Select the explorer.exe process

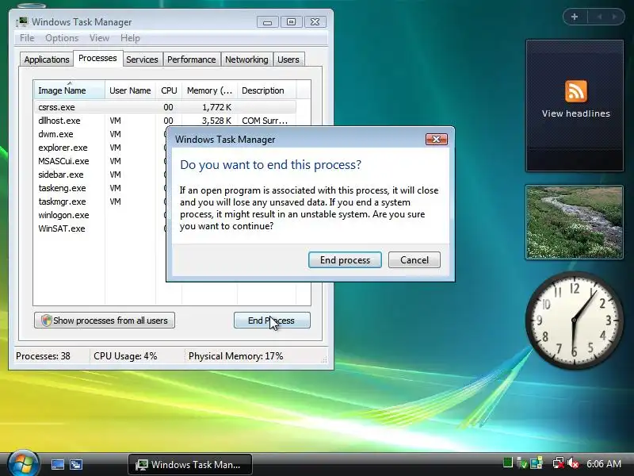click(x=63, y=148)
